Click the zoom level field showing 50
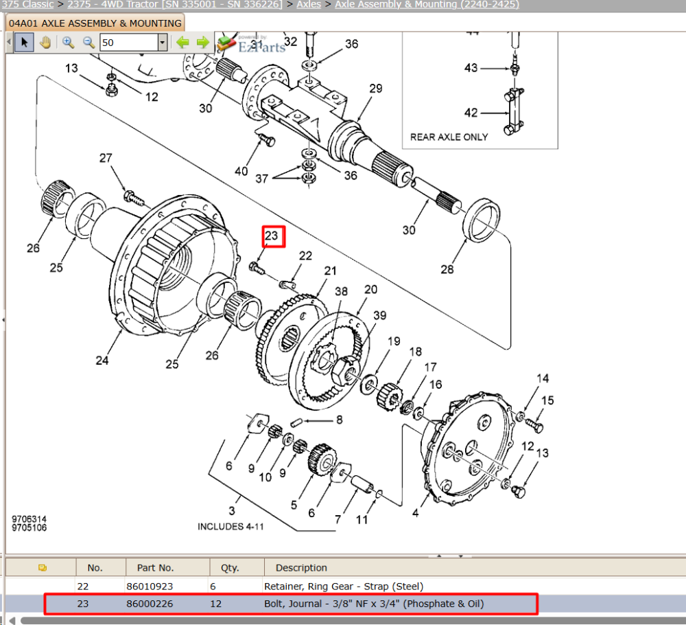Viewport: 686px width, 625px height. [x=129, y=43]
